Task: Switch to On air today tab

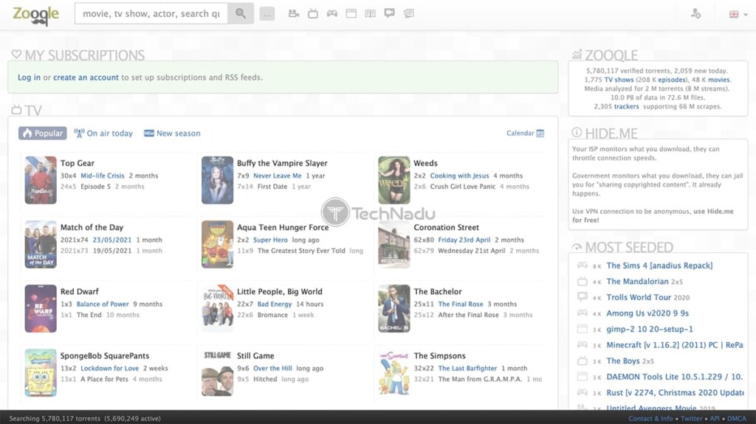Action: pyautogui.click(x=103, y=133)
